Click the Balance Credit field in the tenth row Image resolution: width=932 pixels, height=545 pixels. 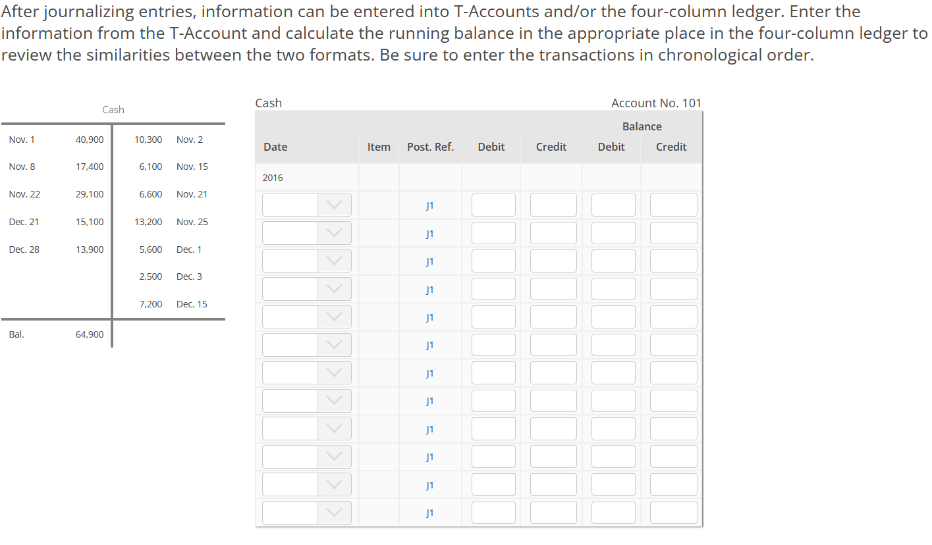tap(673, 457)
